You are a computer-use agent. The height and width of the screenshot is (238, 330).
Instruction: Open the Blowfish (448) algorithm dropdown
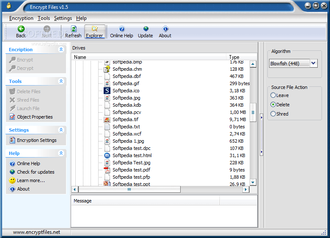[313, 63]
